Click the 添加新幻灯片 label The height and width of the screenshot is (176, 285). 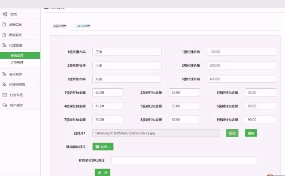(76, 147)
